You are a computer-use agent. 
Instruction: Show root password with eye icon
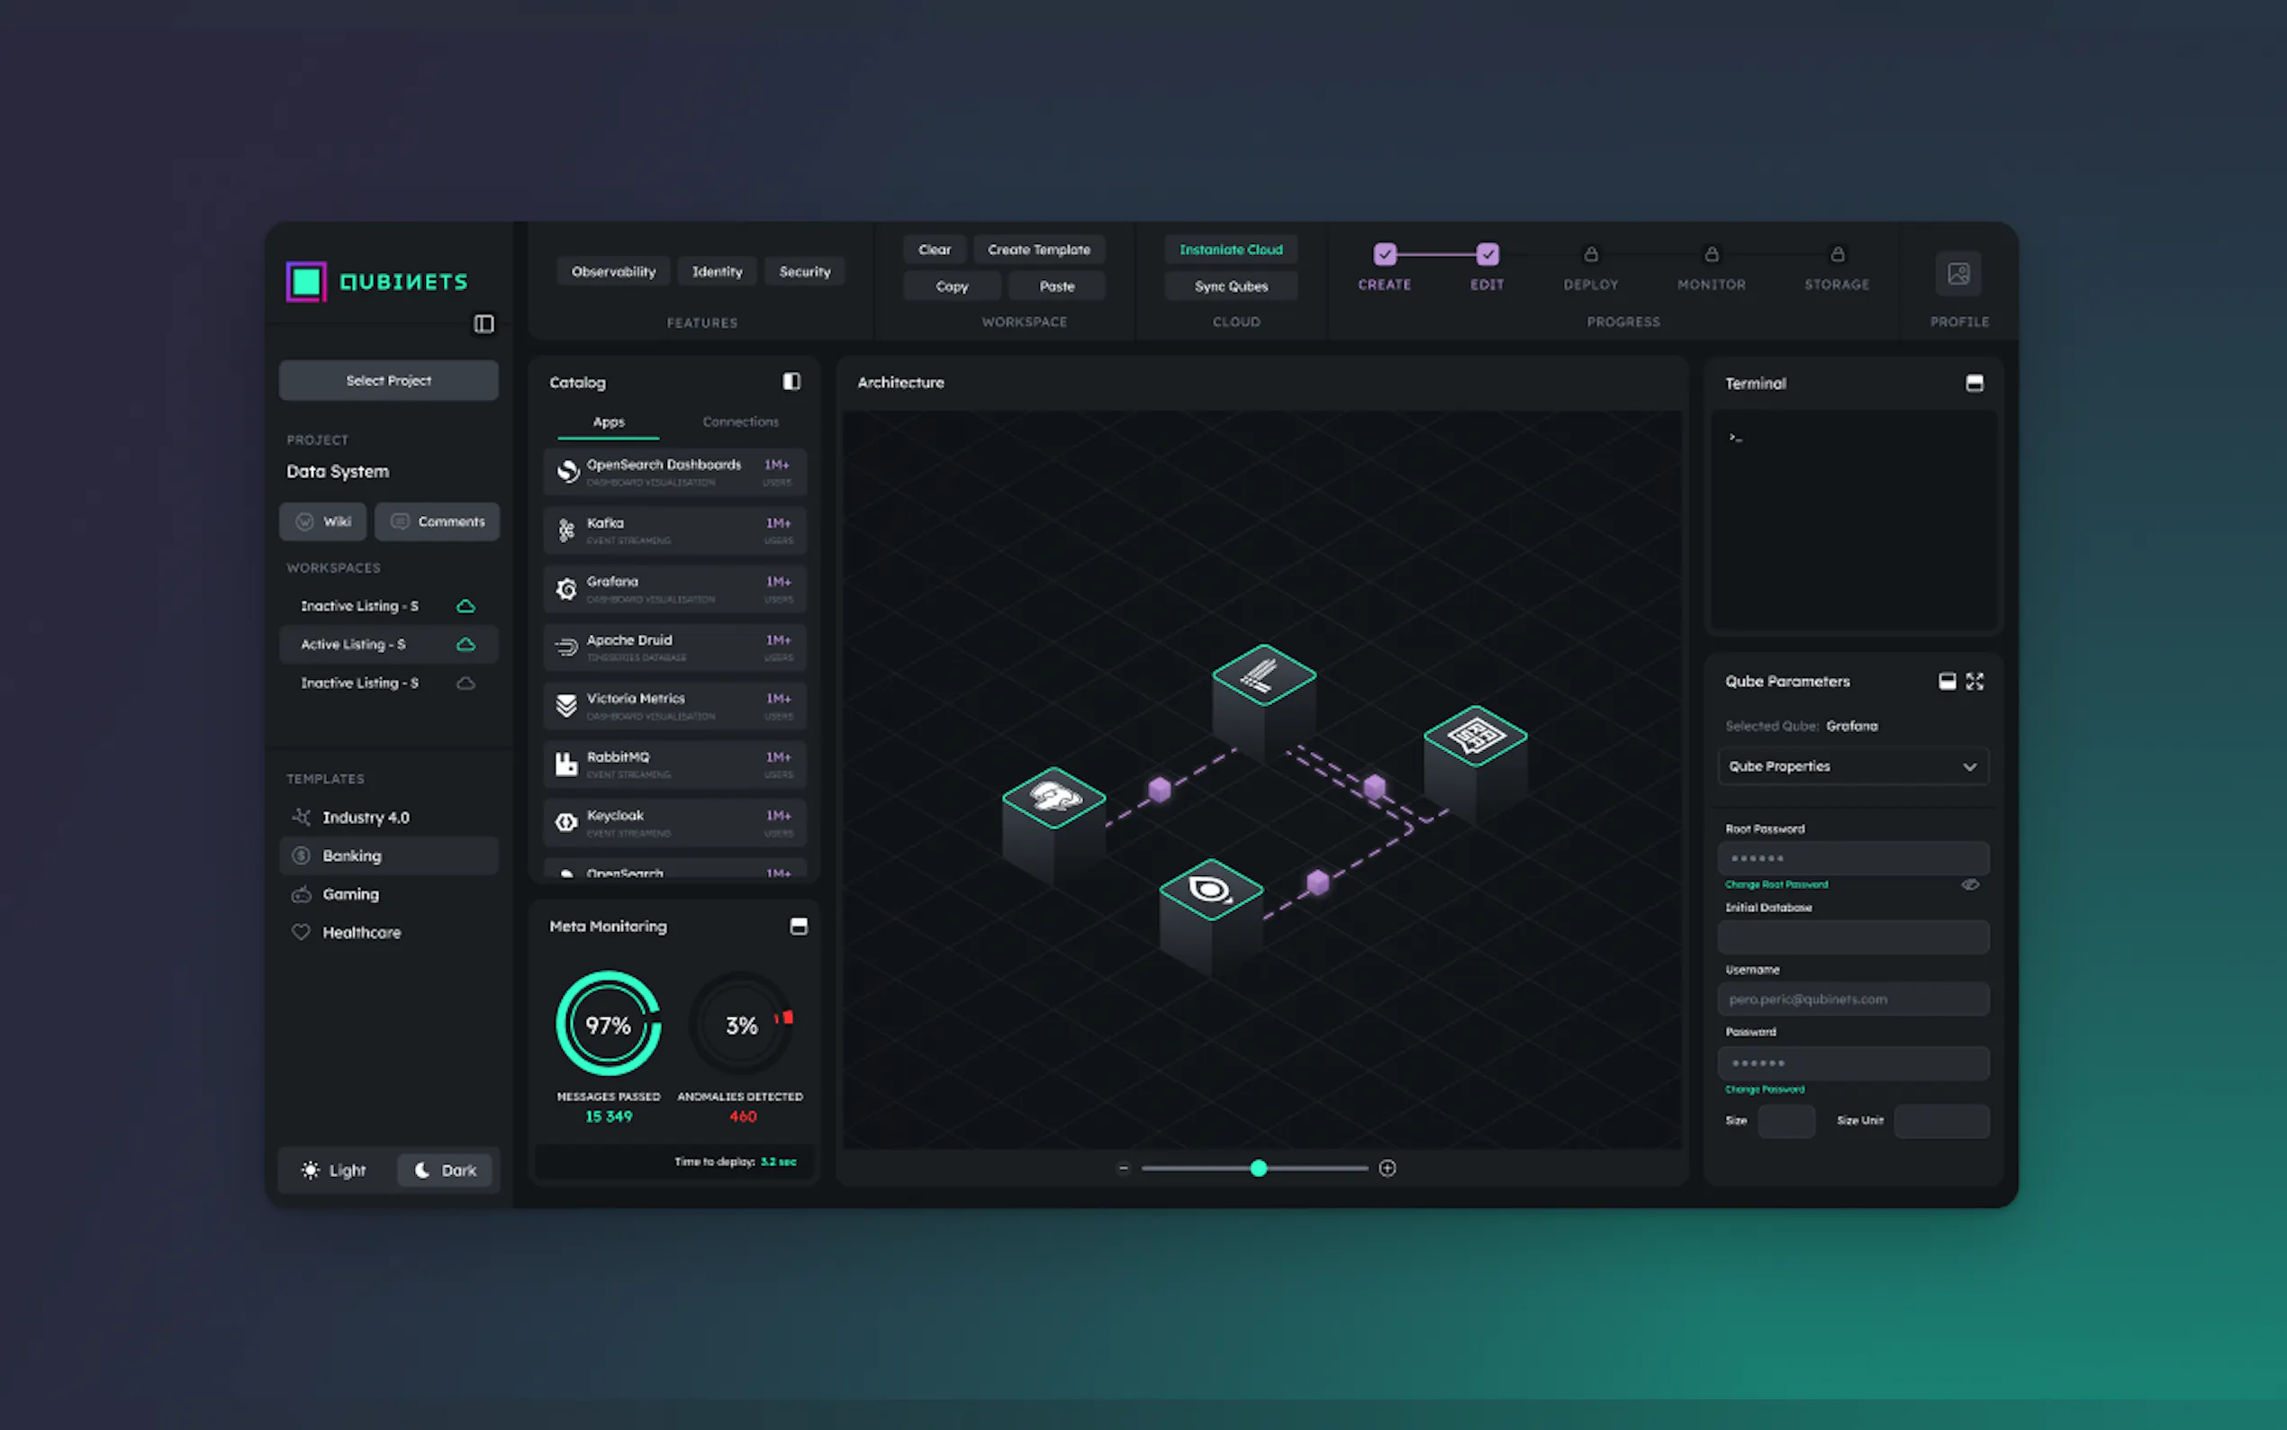(x=1970, y=884)
